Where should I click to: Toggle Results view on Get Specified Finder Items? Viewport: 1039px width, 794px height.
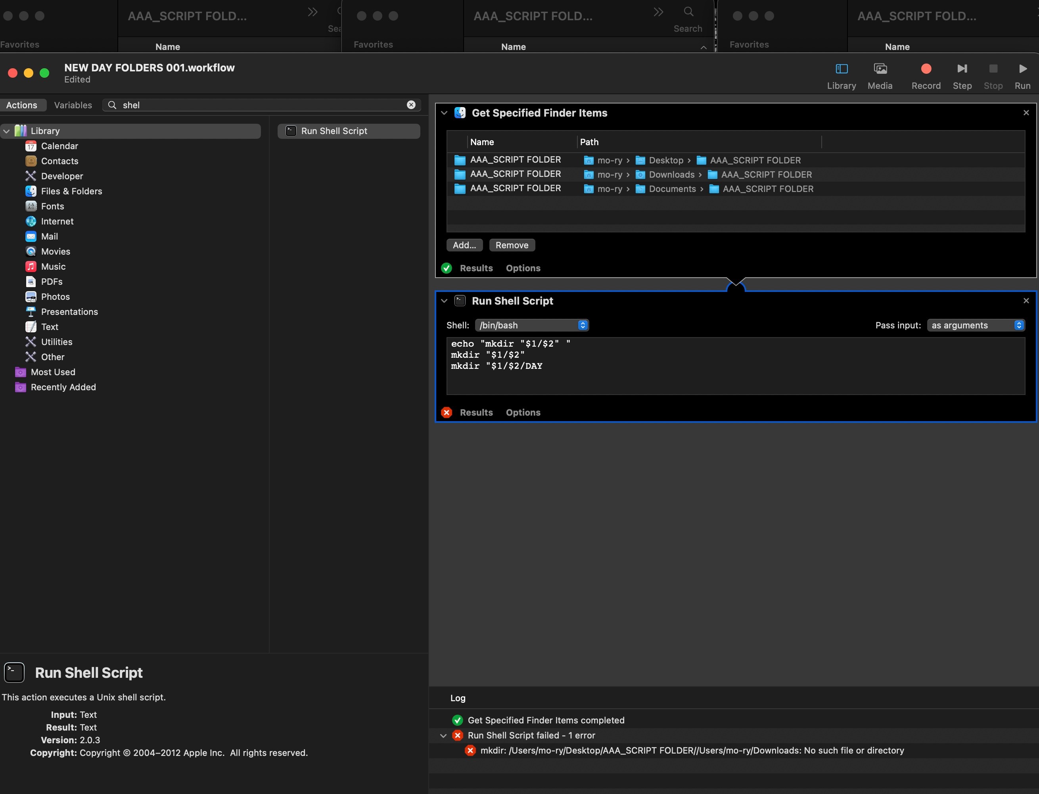tap(476, 268)
